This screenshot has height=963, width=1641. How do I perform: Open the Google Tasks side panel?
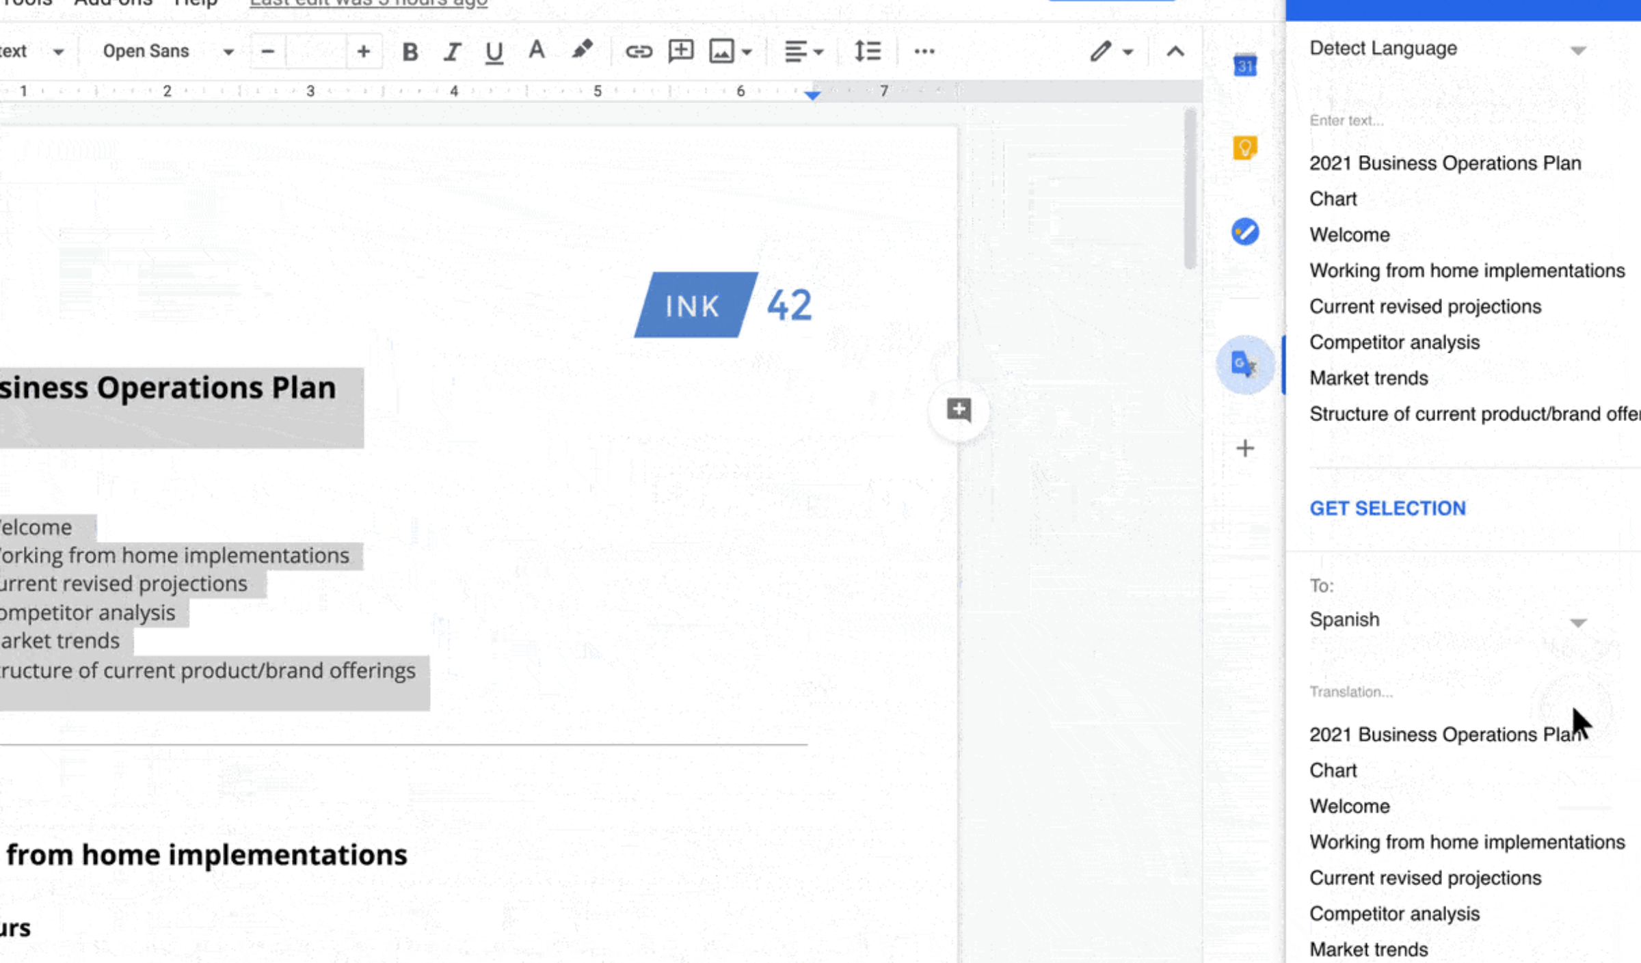[1244, 232]
